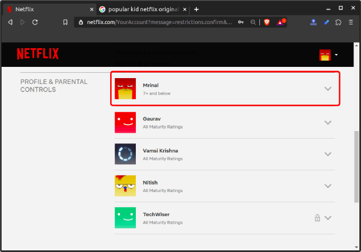Click 'All Maturity Ratings' under Nitish
Viewport: 361px width, 252px height.
click(163, 190)
